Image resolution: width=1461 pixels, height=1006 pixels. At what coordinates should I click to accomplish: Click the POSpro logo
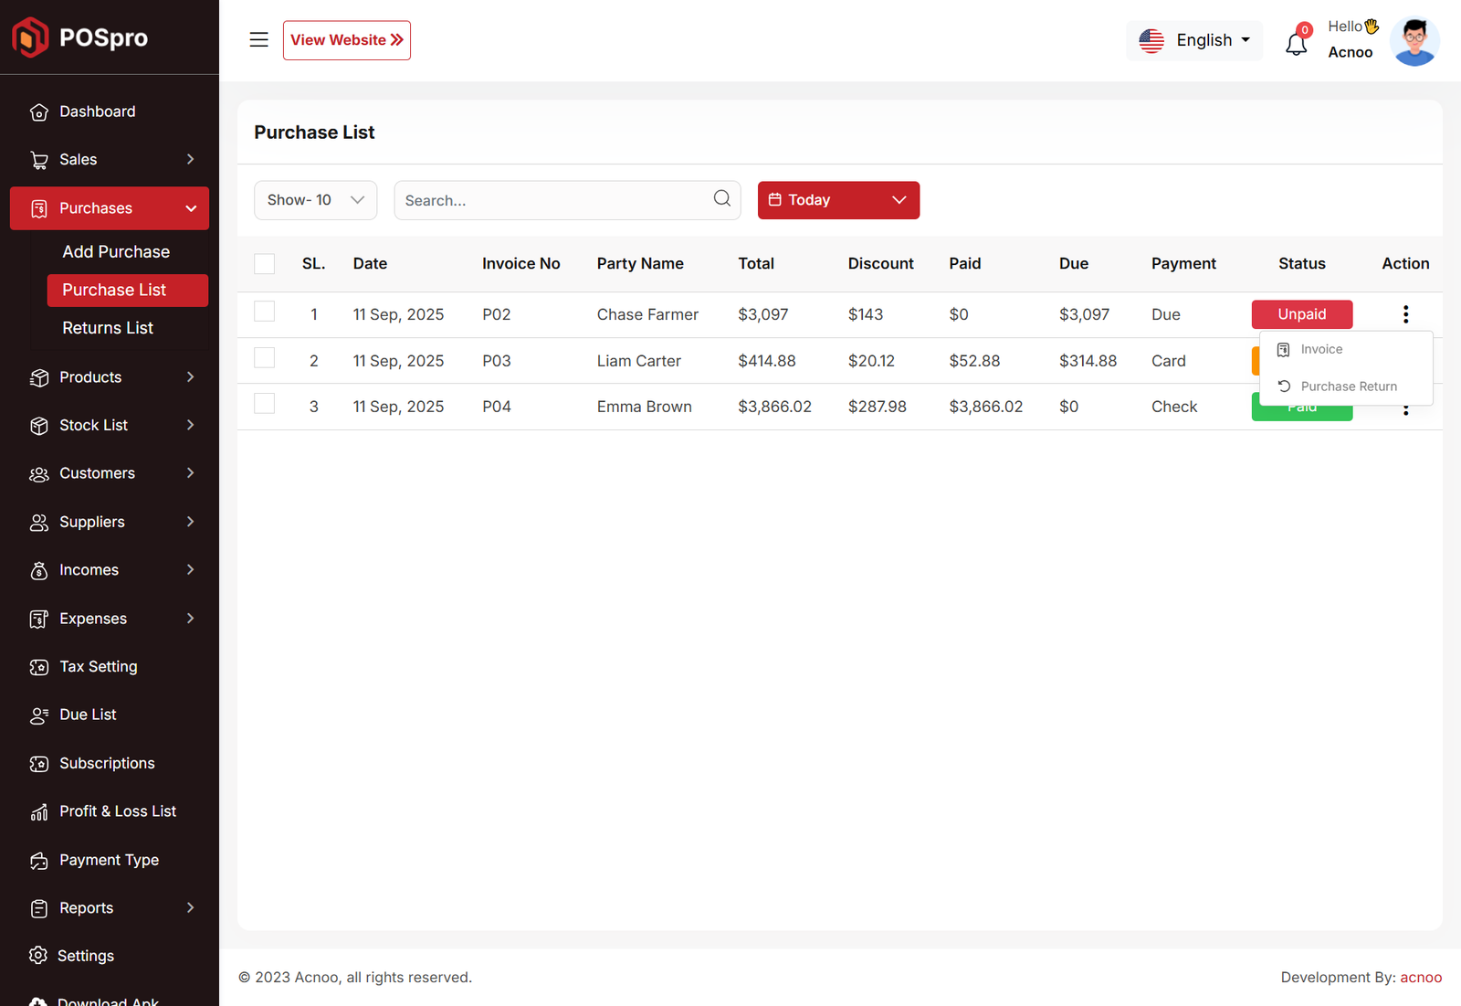80,37
